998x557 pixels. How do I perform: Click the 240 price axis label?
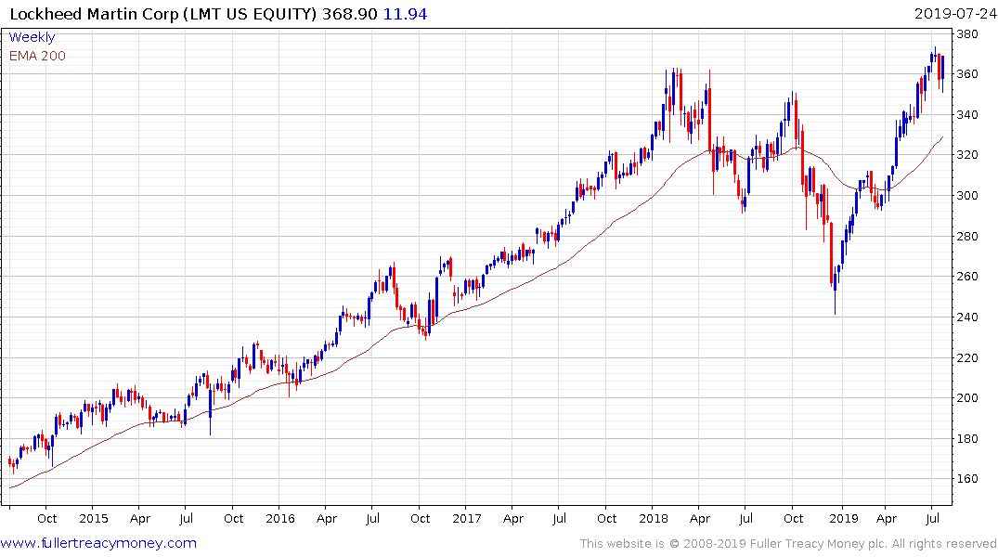(x=967, y=317)
